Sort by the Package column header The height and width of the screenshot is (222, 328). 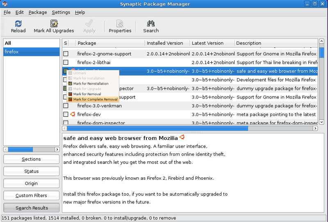coord(110,43)
